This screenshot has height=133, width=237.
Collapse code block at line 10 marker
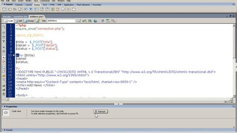14,55
